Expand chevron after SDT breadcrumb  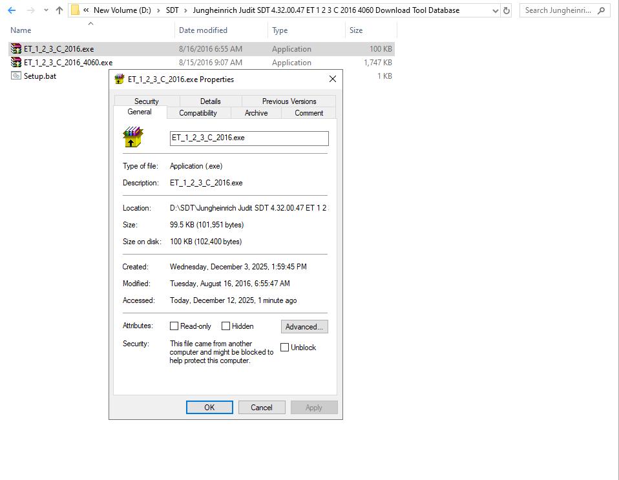[185, 10]
